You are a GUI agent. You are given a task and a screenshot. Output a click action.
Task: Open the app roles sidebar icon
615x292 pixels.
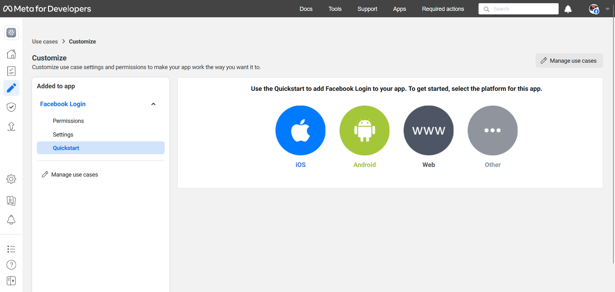(11, 201)
